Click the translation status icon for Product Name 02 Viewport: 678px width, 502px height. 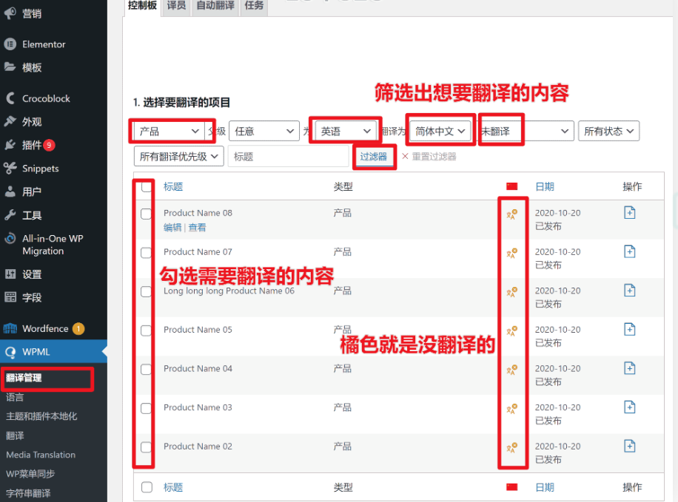[512, 447]
